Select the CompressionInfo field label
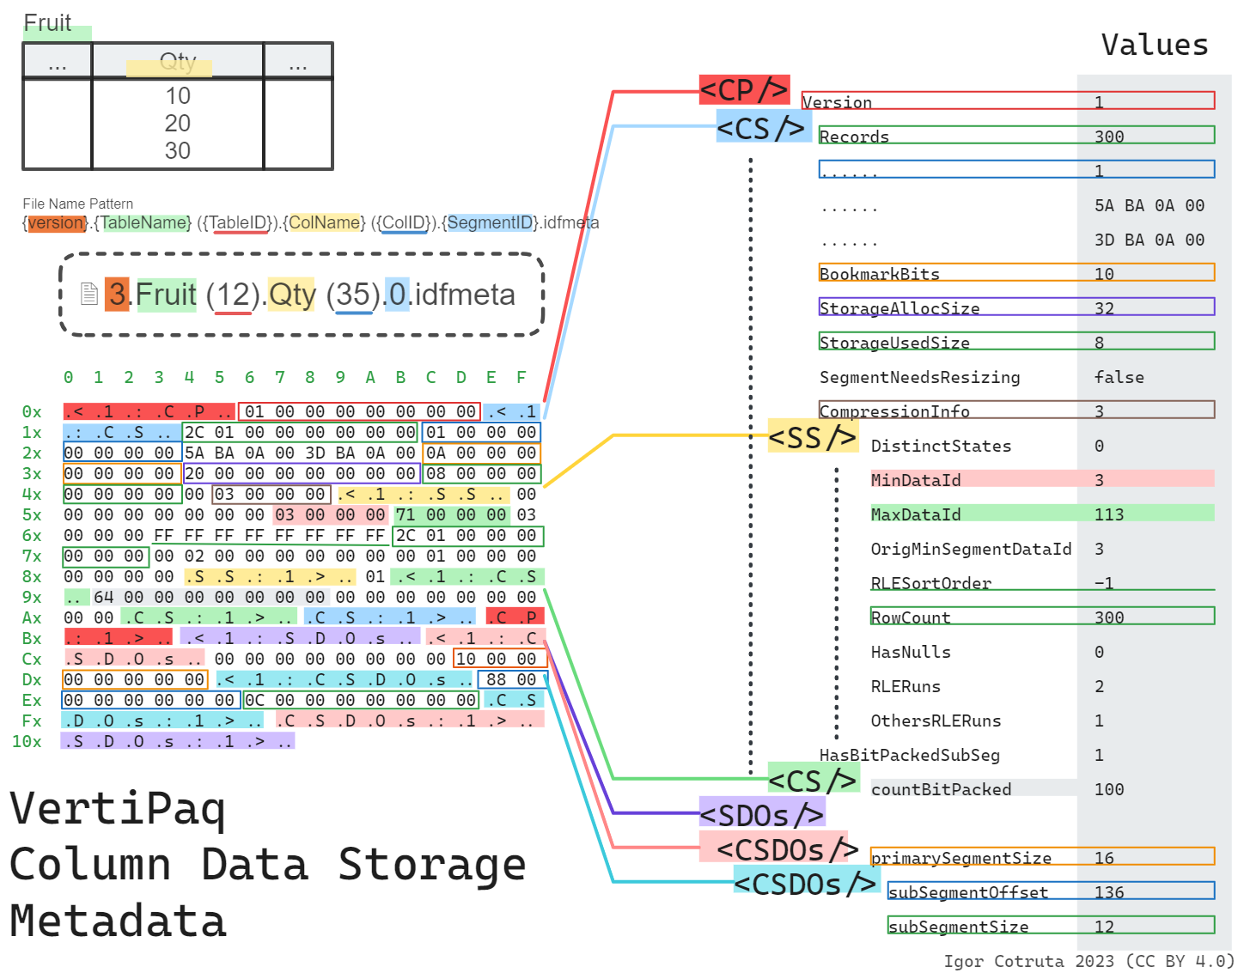The image size is (1244, 979). tap(894, 411)
